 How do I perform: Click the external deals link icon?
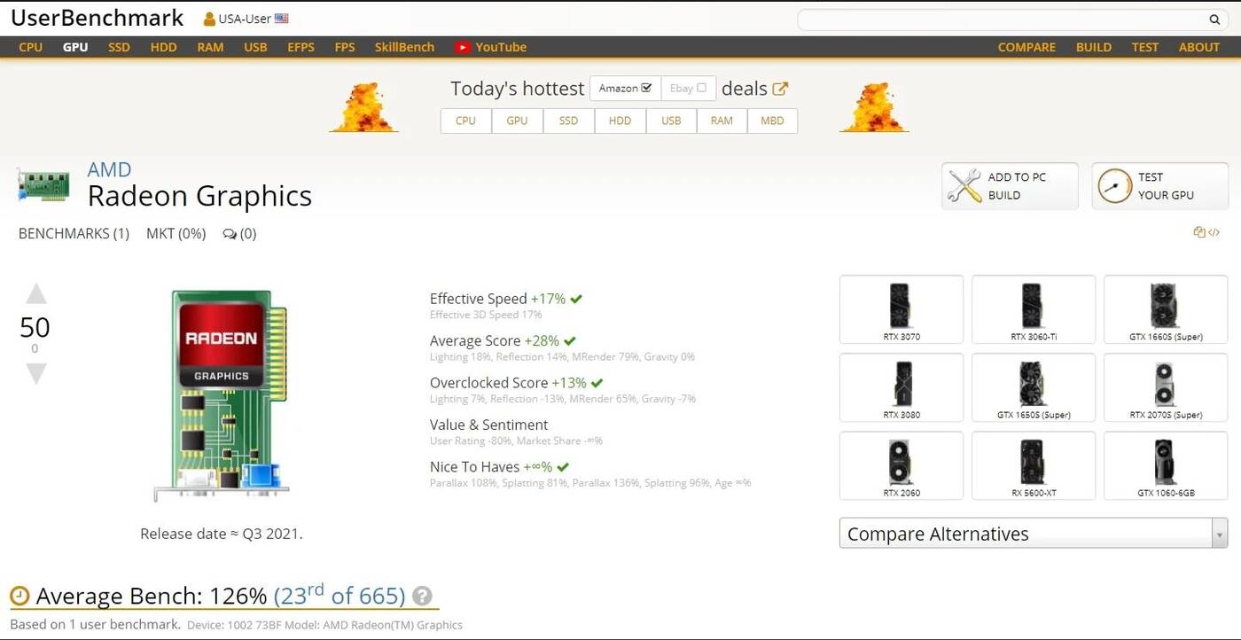tap(780, 89)
